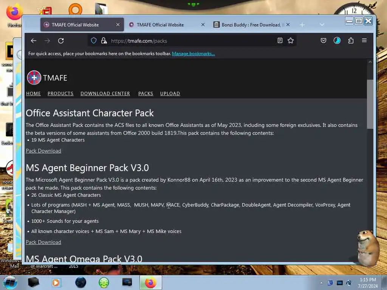
Task: Click the Manage bookmarks link
Action: pyautogui.click(x=193, y=54)
